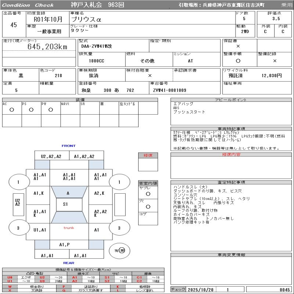The width and height of the screenshot is (294, 294).
Task: Click the 査定特記事項 section header
Action: point(232,182)
